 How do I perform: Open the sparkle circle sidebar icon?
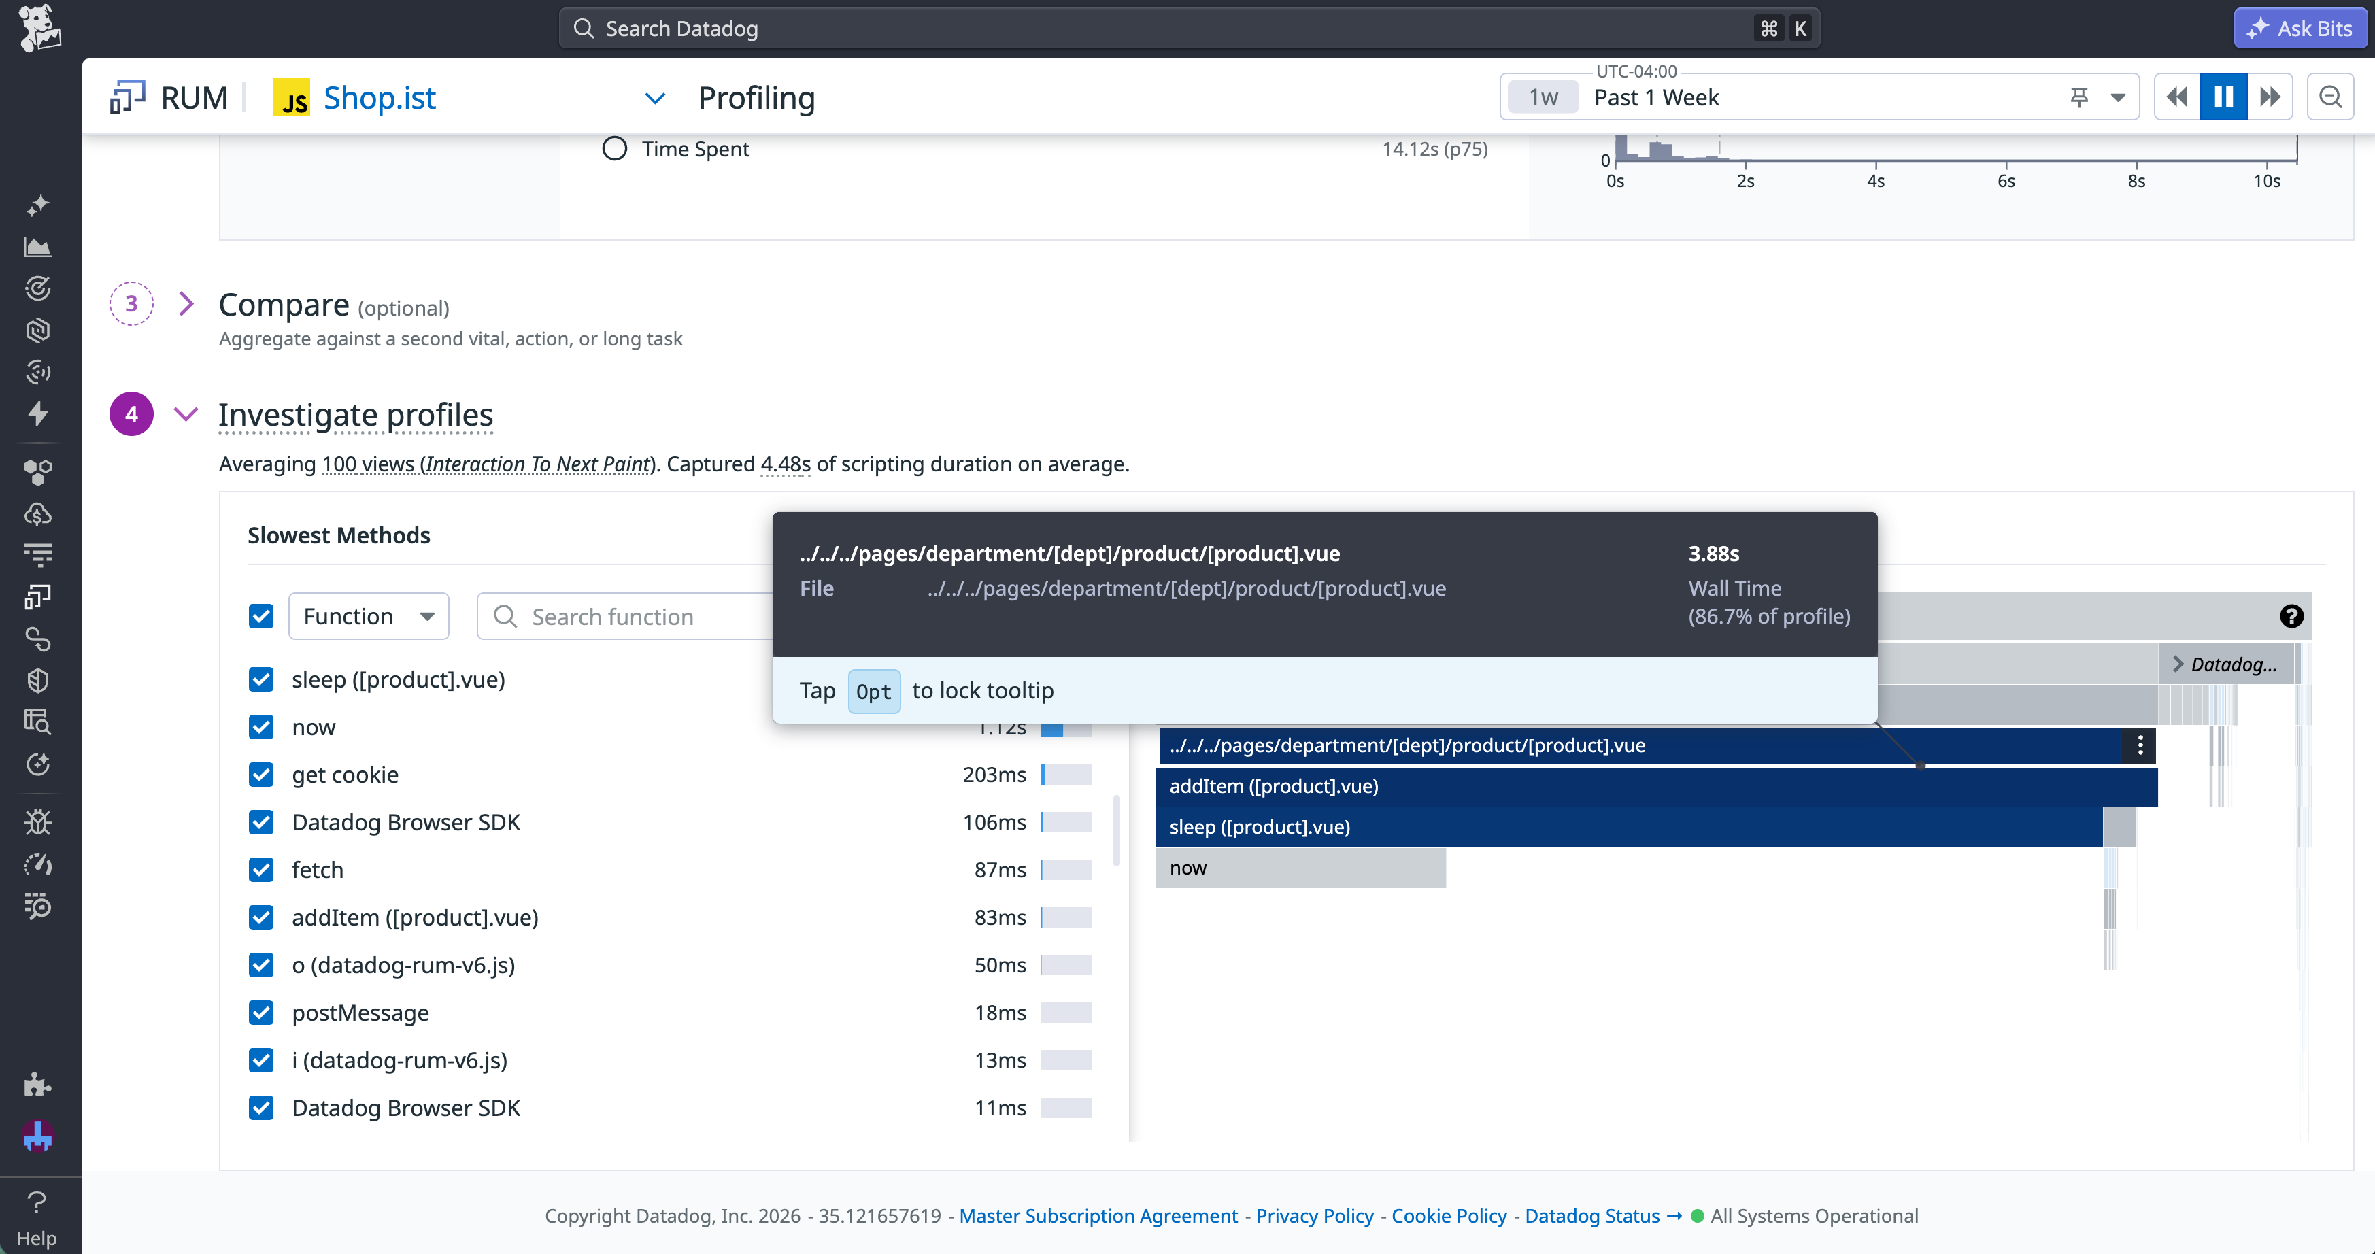tap(38, 764)
